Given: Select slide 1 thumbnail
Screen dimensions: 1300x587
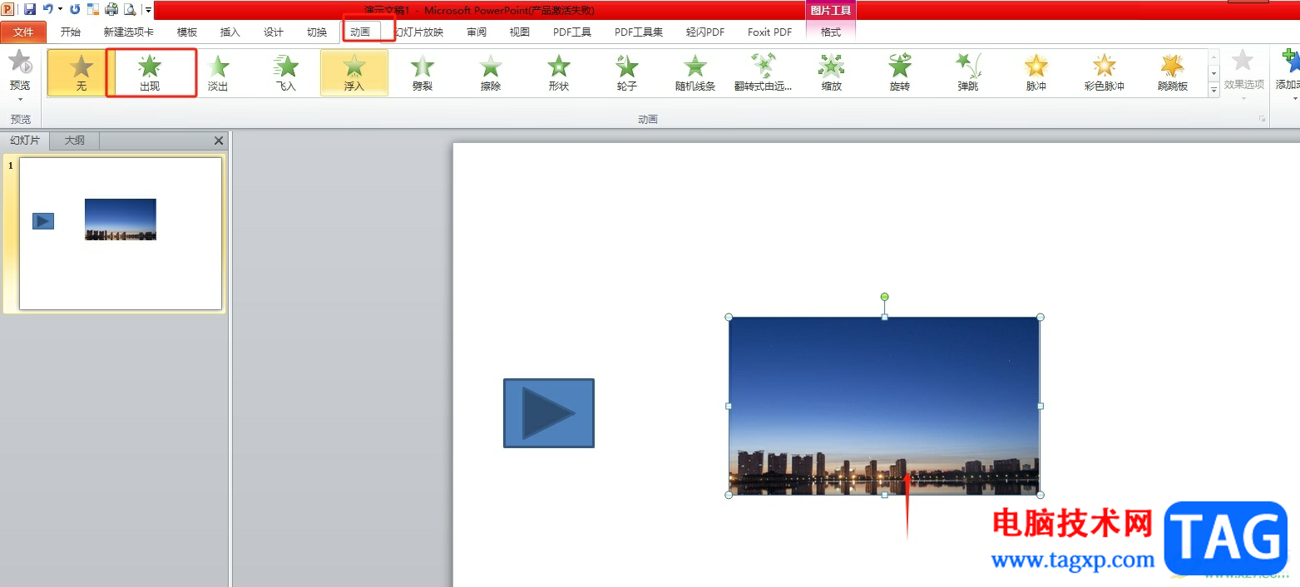Looking at the screenshot, I should 121,234.
